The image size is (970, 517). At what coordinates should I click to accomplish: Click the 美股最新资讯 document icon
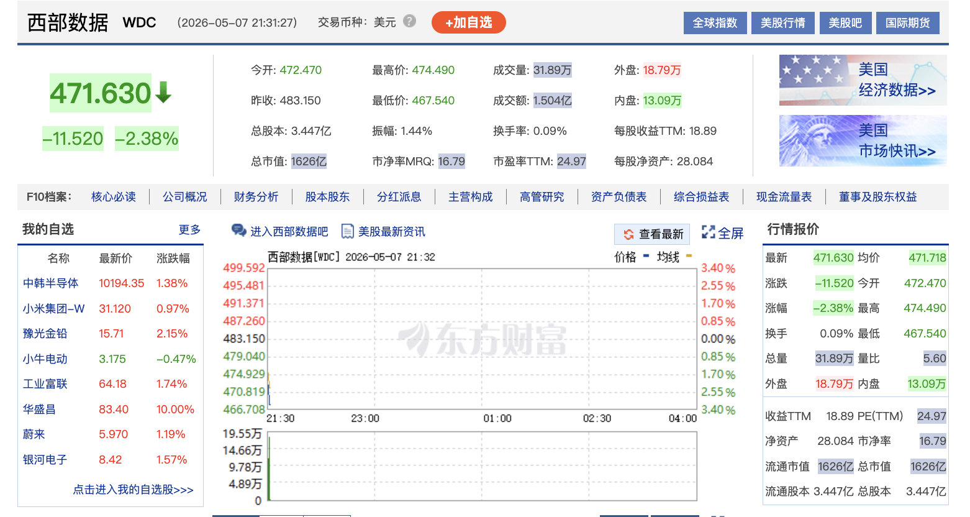pos(348,231)
